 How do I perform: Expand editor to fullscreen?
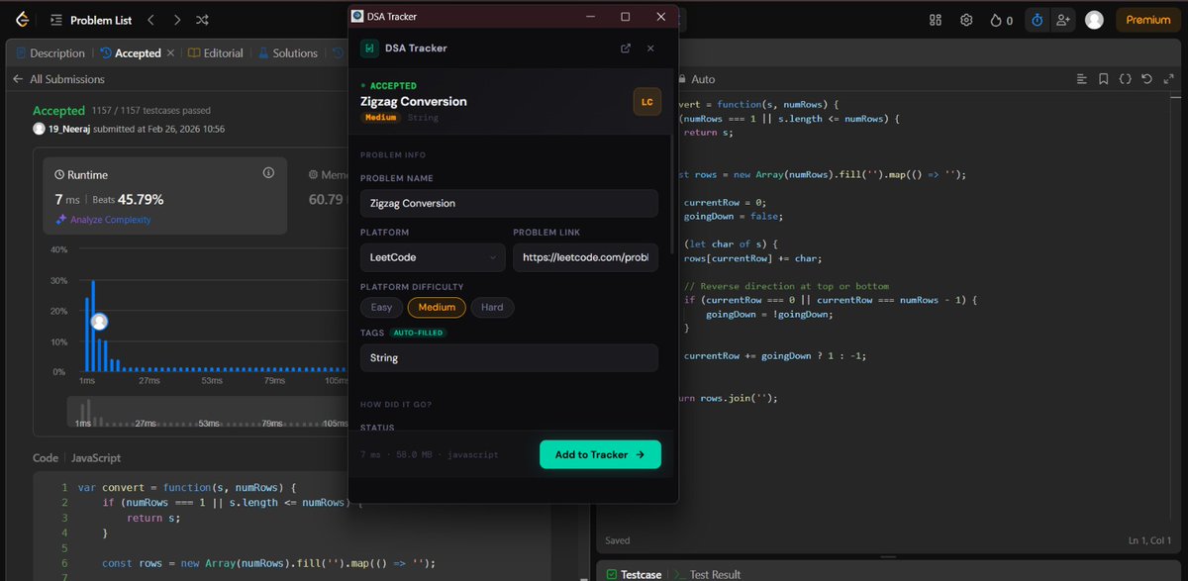(x=1168, y=79)
